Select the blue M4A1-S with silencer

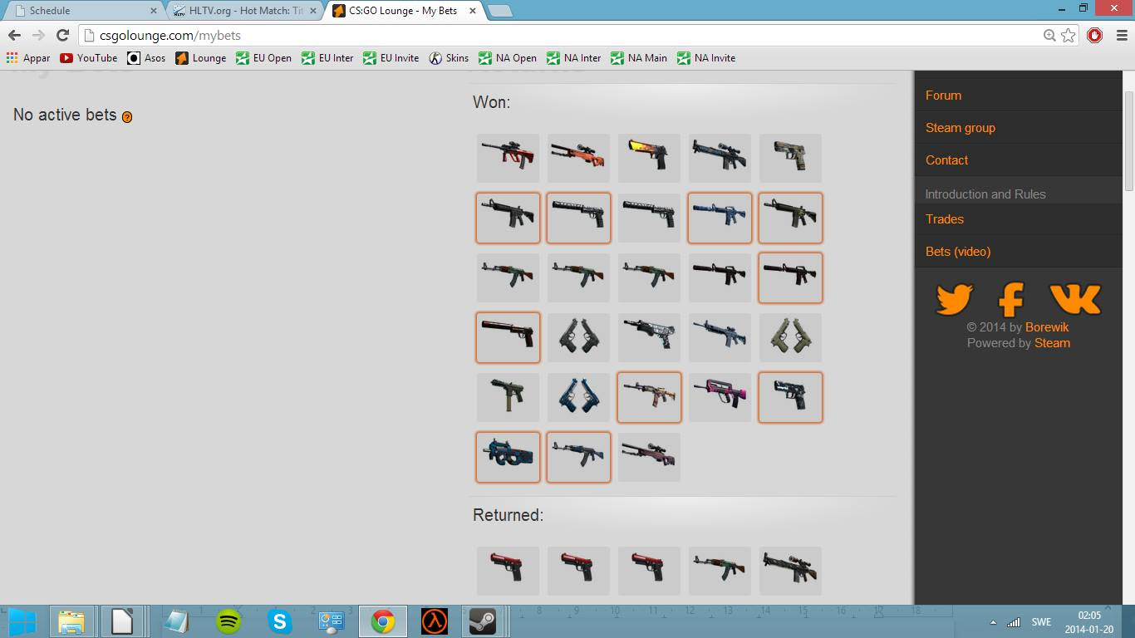pyautogui.click(x=720, y=218)
